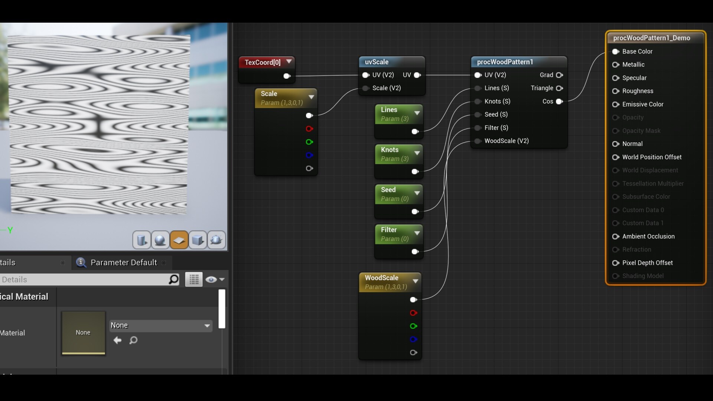This screenshot has width=713, height=401.
Task: Click the search magnifier in the Details filter bar
Action: tap(173, 279)
